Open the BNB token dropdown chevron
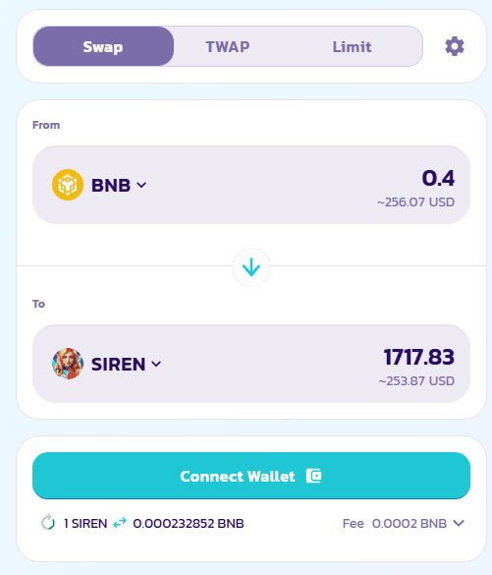The image size is (492, 575). tap(141, 185)
